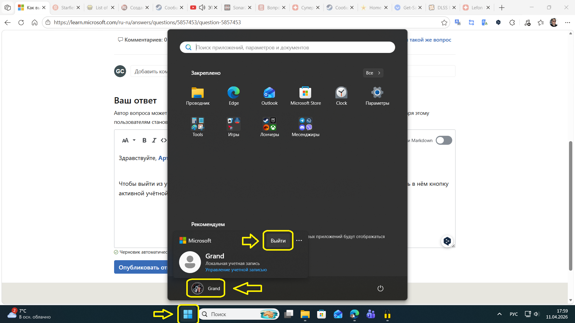Open the Лончеры app folder

click(270, 127)
